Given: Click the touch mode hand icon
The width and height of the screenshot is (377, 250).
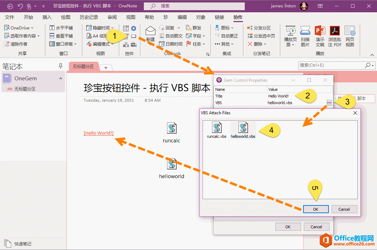Looking at the screenshot, I should point(29,6).
